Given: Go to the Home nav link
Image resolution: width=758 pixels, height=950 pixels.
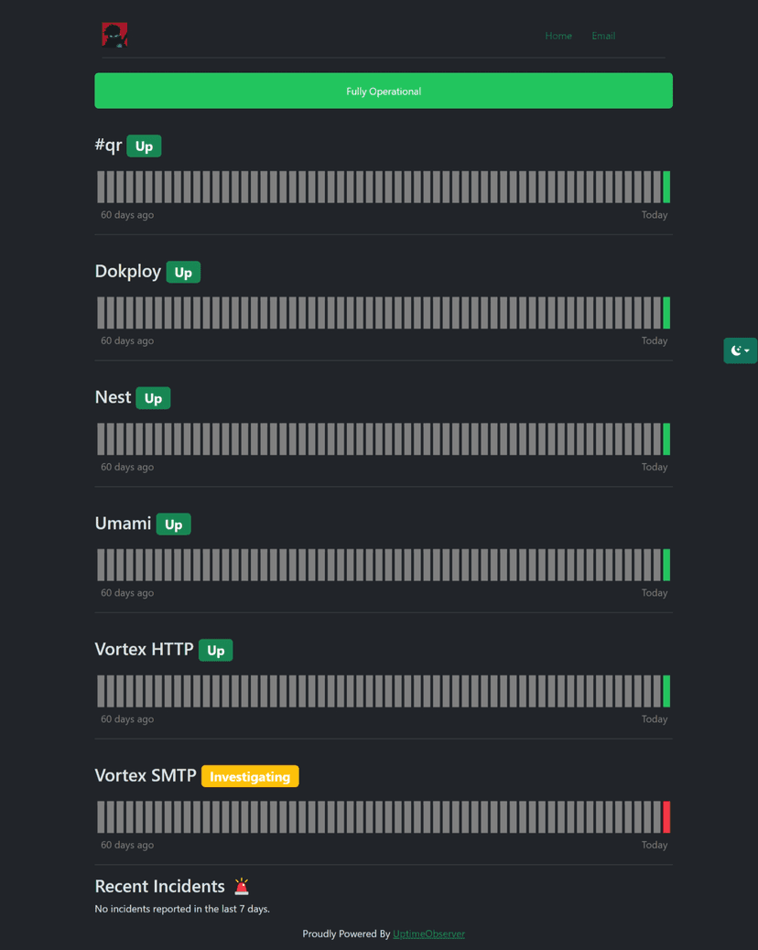Looking at the screenshot, I should [x=558, y=36].
